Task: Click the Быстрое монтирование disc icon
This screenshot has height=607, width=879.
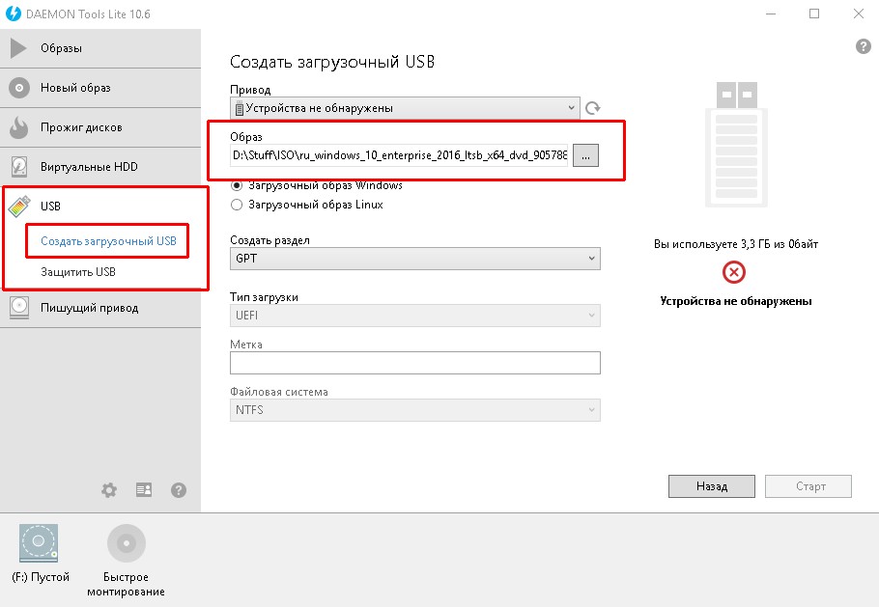Action: 127,543
